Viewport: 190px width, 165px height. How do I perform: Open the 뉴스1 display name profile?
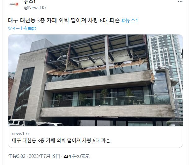29,2
